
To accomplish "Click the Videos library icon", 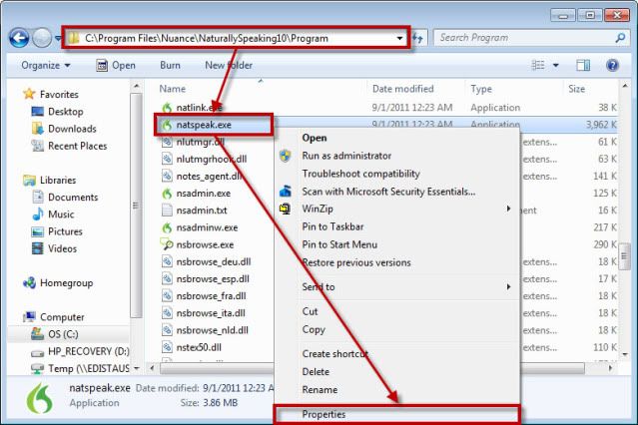I will pyautogui.click(x=37, y=248).
